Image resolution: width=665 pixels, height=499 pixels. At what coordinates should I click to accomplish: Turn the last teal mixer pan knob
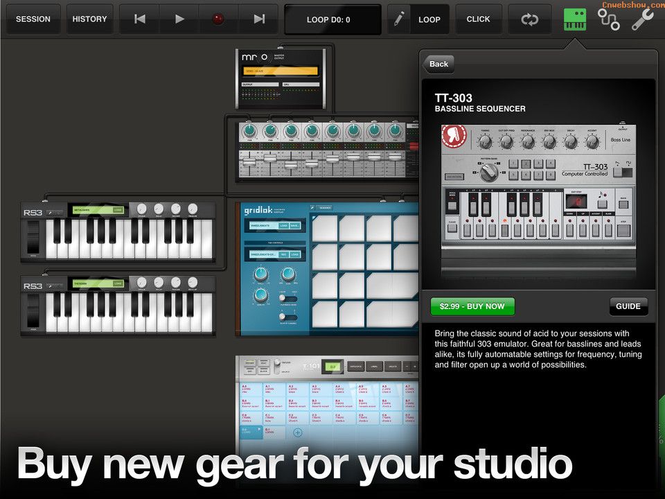(395, 131)
